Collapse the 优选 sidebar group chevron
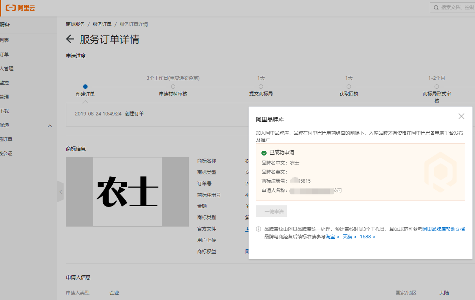This screenshot has width=475, height=300. pos(50,126)
